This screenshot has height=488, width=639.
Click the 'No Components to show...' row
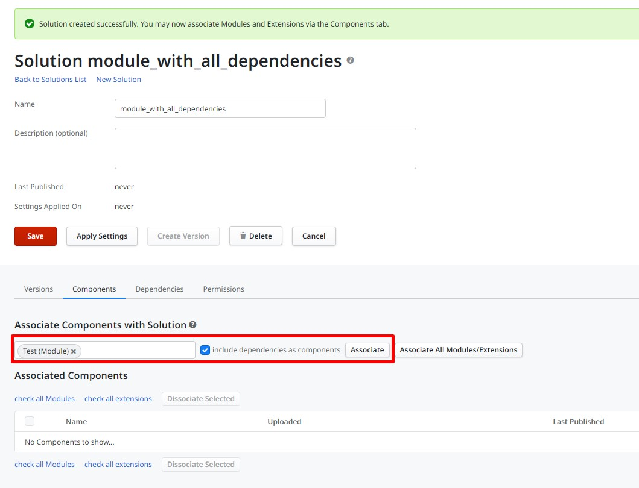pos(327,442)
